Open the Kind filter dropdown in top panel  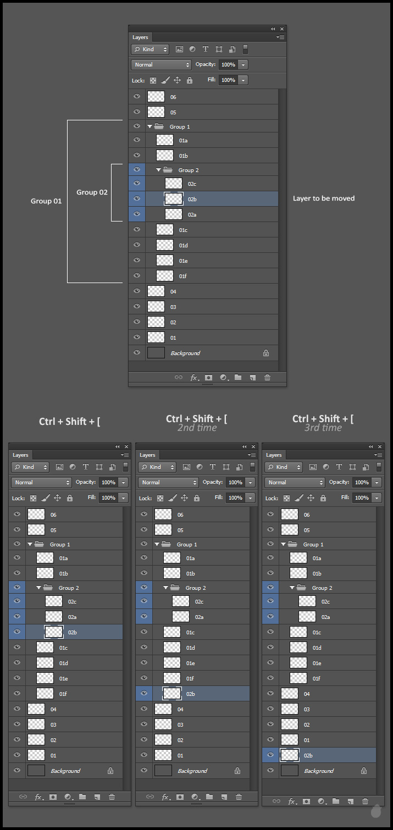pos(150,49)
